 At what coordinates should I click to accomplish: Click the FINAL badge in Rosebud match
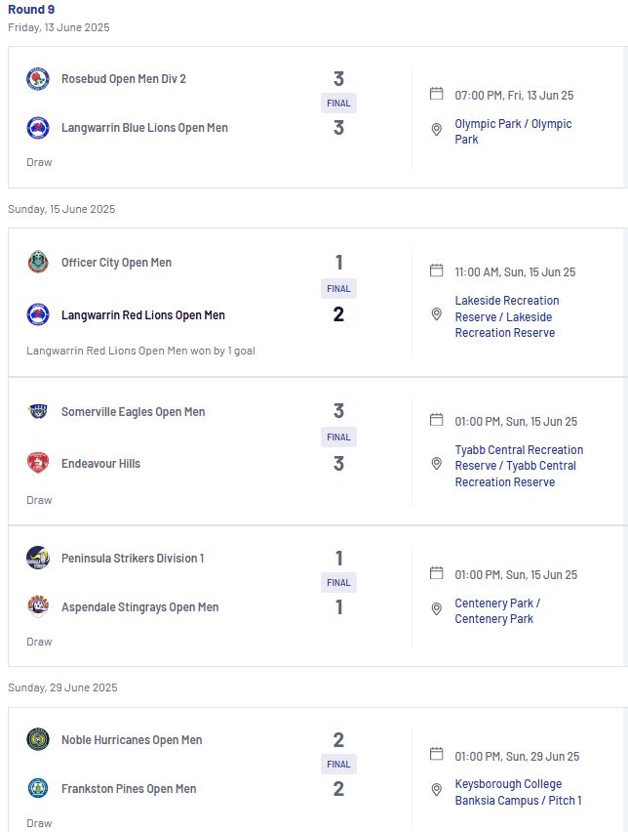338,103
